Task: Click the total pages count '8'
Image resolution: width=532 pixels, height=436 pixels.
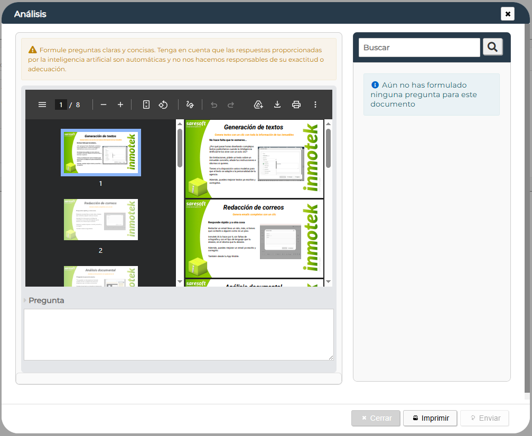Action: coord(78,105)
